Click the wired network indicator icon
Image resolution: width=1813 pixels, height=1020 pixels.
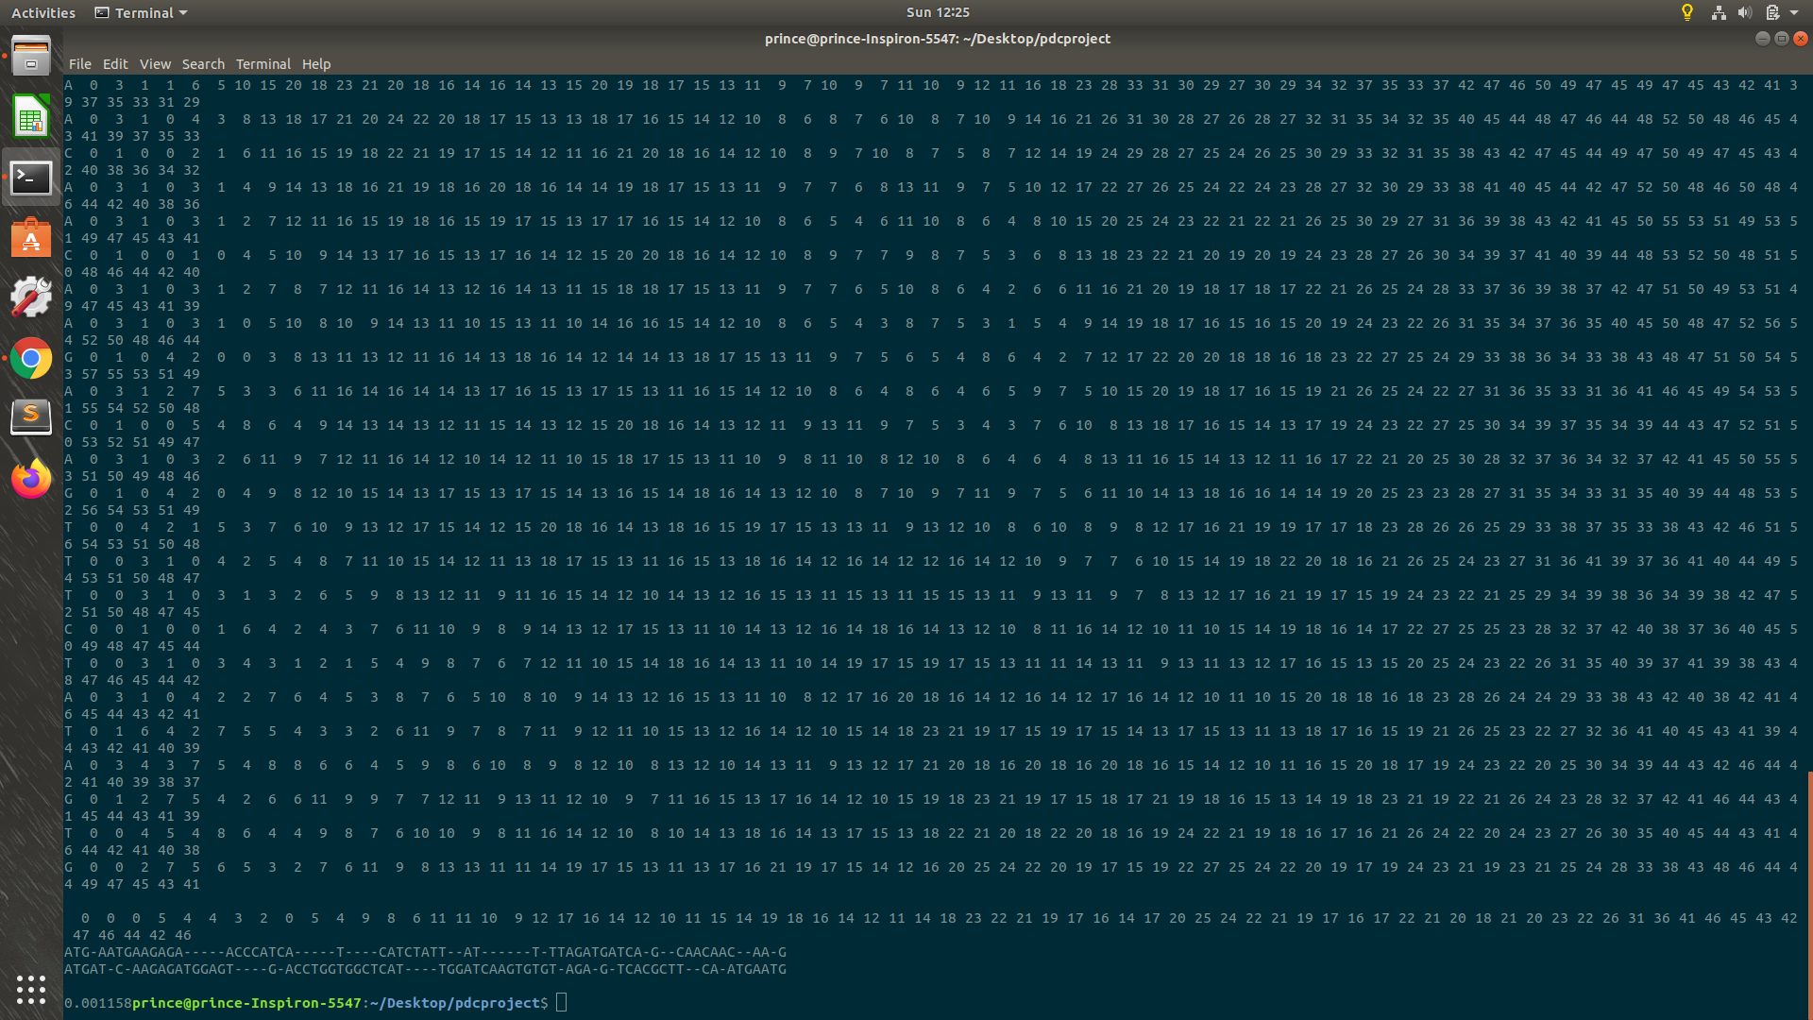point(1719,12)
